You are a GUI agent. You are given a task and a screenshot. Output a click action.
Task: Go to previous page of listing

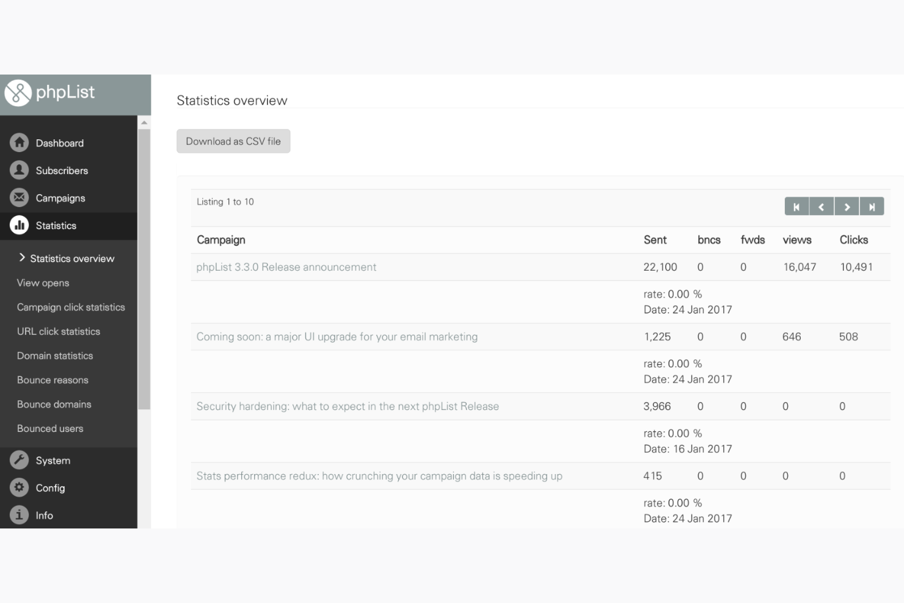(822, 207)
